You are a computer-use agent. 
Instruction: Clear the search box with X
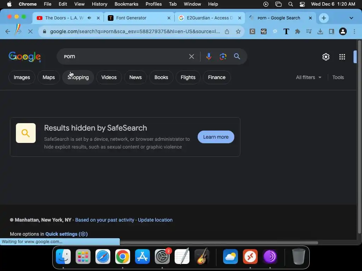191,56
